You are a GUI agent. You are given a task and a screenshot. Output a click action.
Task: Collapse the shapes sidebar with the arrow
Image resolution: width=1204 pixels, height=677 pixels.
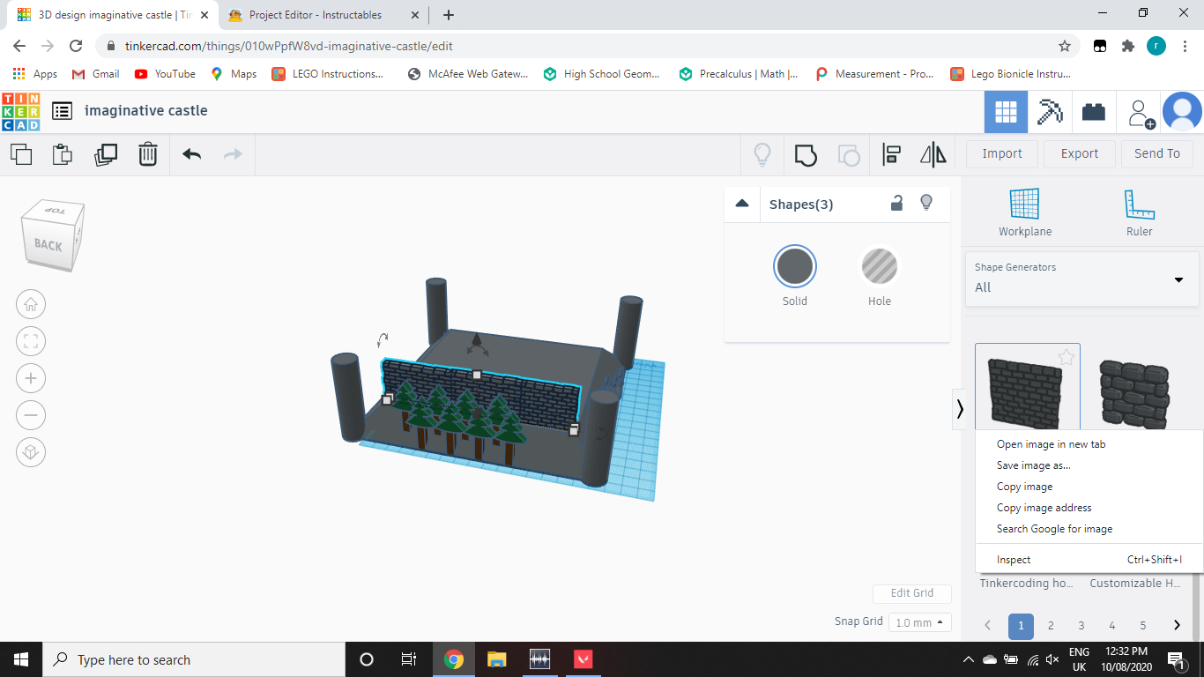(959, 409)
